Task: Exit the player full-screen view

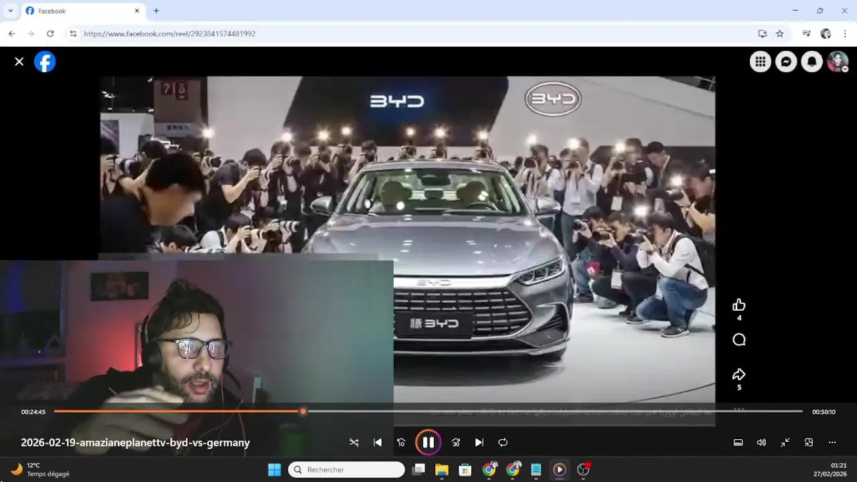Action: (785, 443)
